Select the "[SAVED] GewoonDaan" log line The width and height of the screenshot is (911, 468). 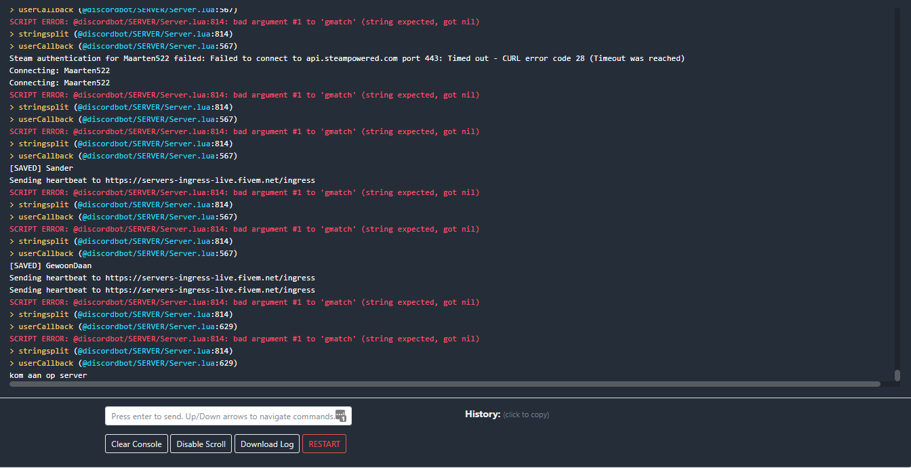point(50,265)
